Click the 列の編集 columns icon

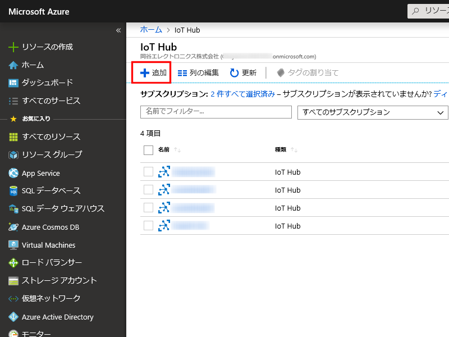click(x=182, y=72)
